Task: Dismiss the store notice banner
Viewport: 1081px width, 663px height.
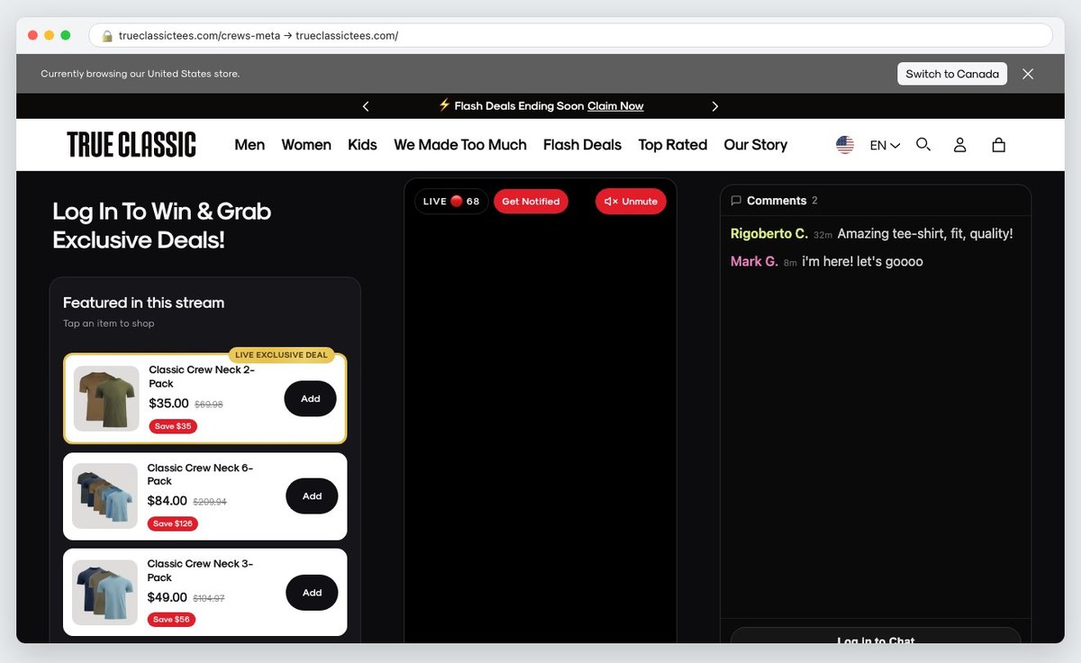Action: (x=1028, y=74)
